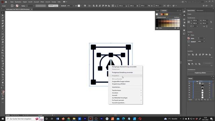The image size is (215, 121).
Task: Pick the Rotate tool
Action: pyautogui.click(x=3, y=45)
